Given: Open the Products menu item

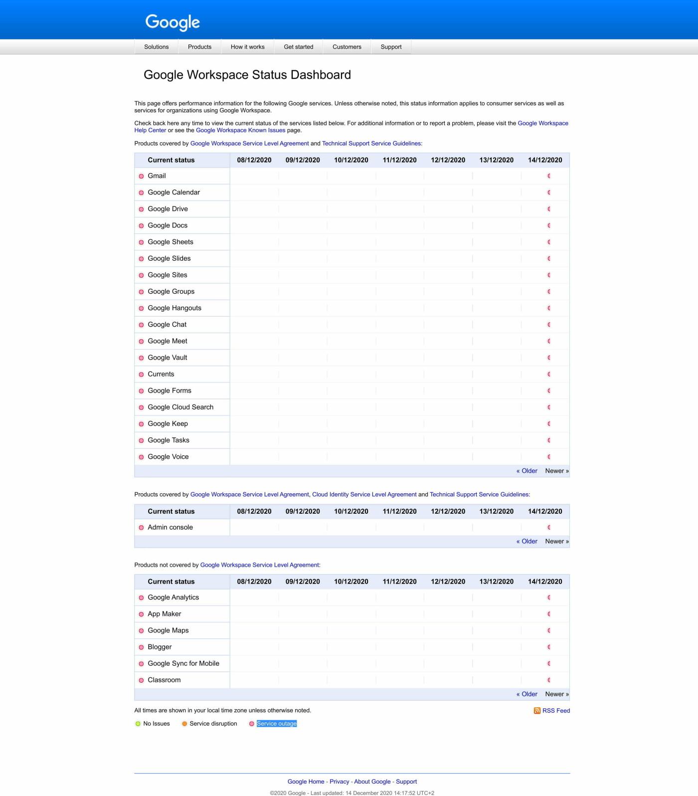Looking at the screenshot, I should pyautogui.click(x=199, y=47).
